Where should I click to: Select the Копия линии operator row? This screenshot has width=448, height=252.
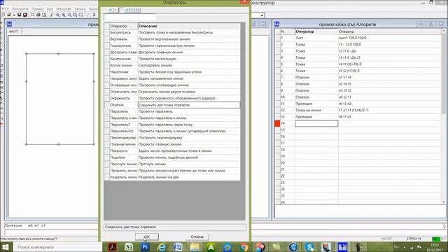(172, 65)
